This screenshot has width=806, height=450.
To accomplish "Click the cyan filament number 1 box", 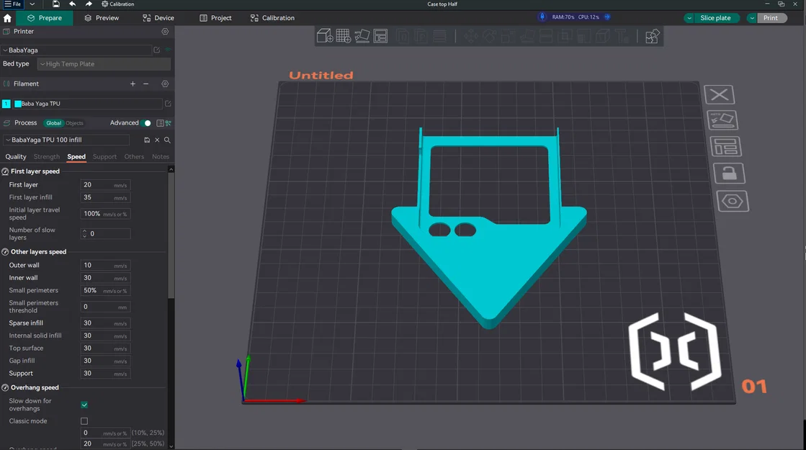I will tap(6, 104).
